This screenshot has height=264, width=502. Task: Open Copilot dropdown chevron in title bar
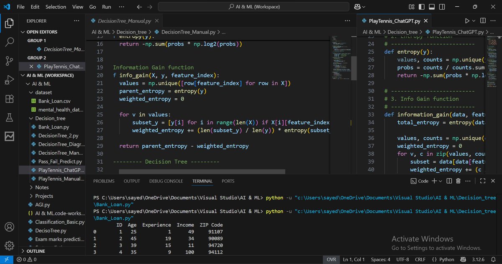364,7
